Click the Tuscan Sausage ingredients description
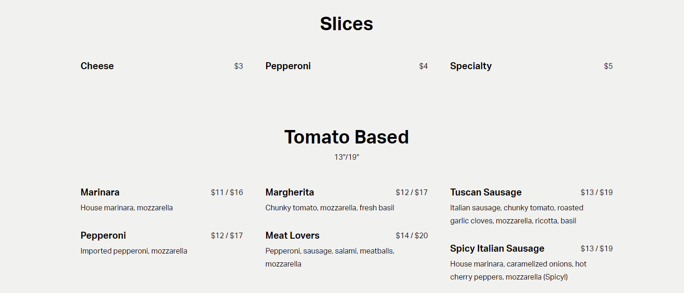Image resolution: width=684 pixels, height=293 pixels. click(x=516, y=214)
